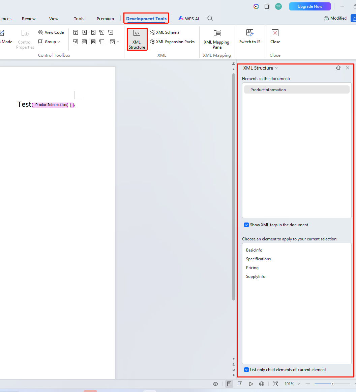Switch to the Tools tab
This screenshot has width=356, height=392.
[79, 19]
